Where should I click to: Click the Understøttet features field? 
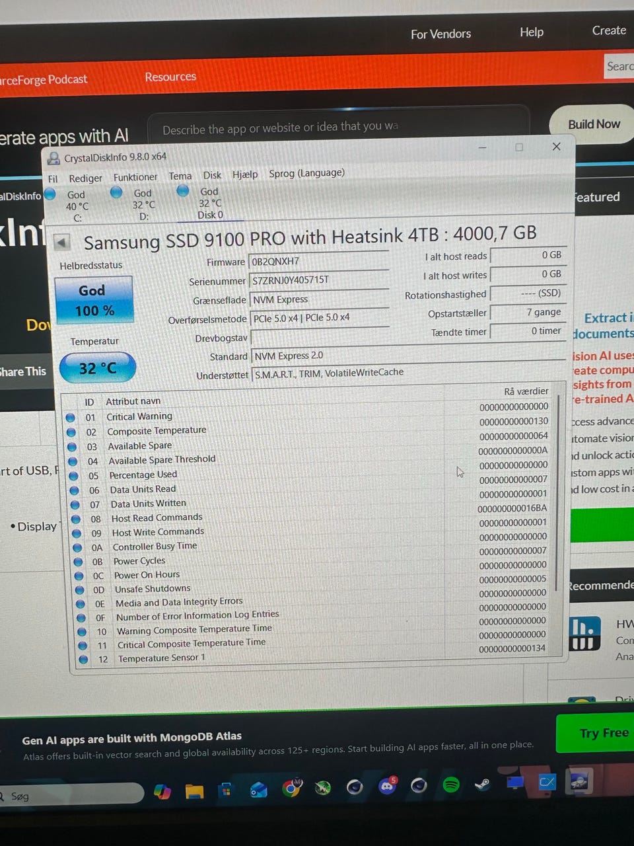click(408, 373)
